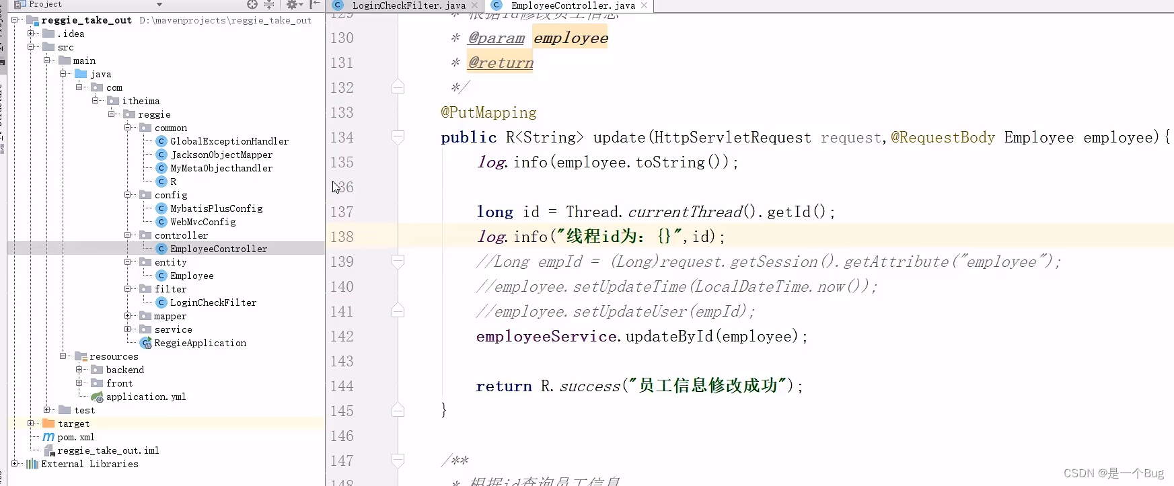Click the External Libraries icon
Screen dimensions: 1174x486
(x=32, y=464)
